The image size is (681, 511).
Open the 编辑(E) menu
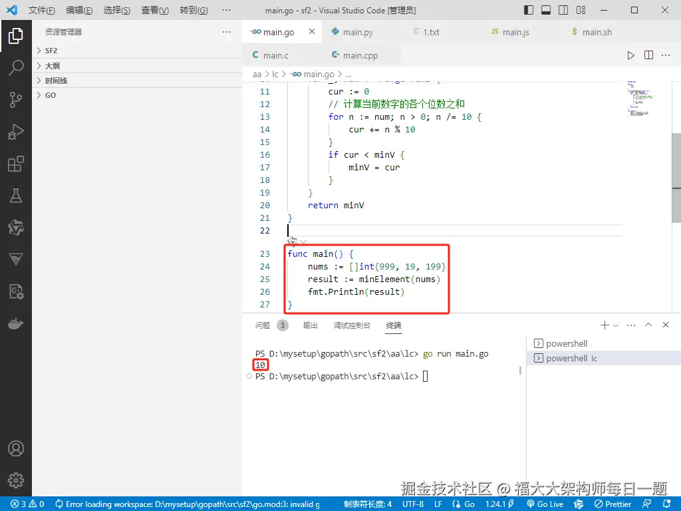[79, 10]
